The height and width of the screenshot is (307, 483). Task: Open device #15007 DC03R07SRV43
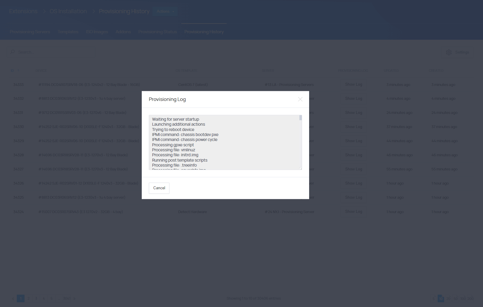pos(80,212)
